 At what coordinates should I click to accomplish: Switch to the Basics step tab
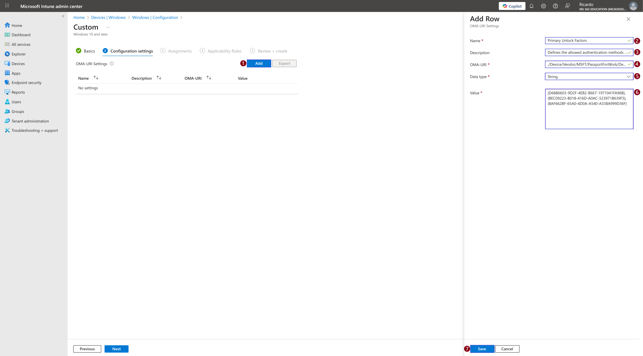[x=85, y=51]
